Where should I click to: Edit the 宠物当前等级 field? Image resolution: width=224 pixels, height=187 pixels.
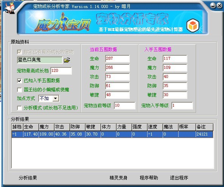pos(124,106)
